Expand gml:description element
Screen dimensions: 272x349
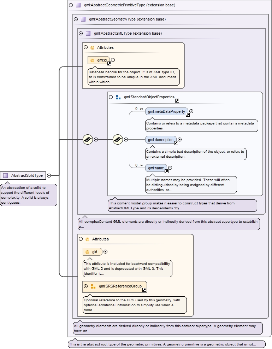point(180,140)
